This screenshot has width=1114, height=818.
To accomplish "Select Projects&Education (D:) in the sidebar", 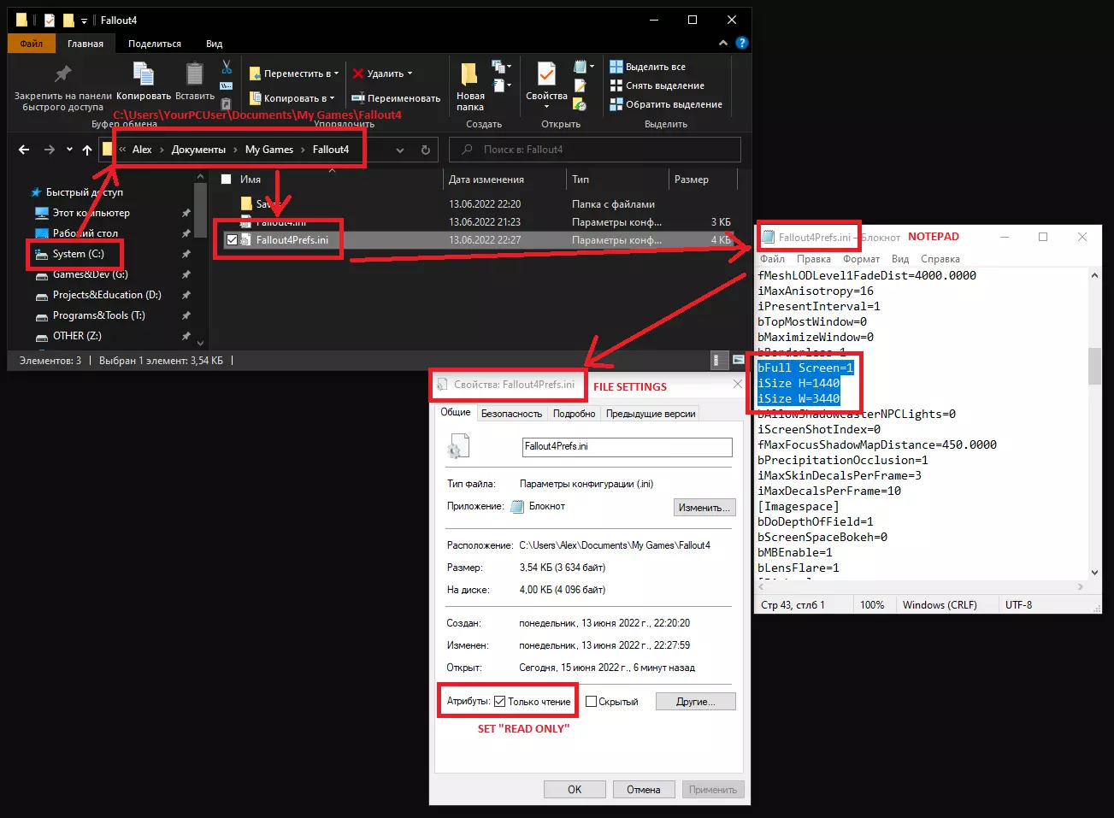I will click(107, 295).
